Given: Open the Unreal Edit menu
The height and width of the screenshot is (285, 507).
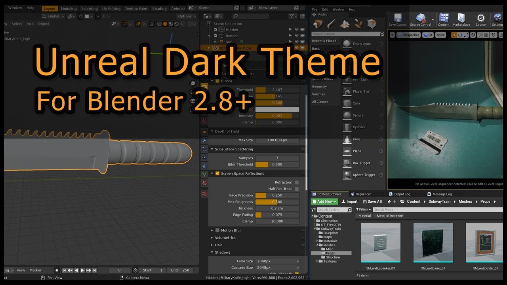Looking at the screenshot, I should [x=325, y=9].
